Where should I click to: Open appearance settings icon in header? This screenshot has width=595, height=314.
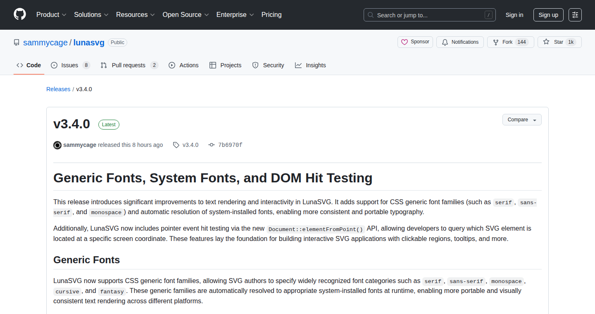tap(575, 15)
